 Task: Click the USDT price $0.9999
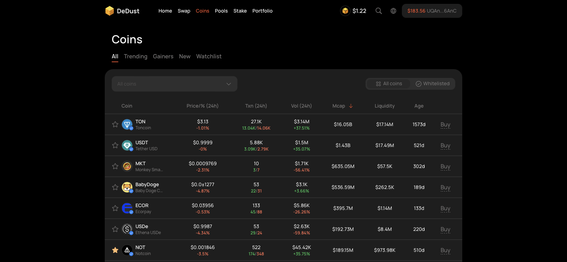(203, 143)
